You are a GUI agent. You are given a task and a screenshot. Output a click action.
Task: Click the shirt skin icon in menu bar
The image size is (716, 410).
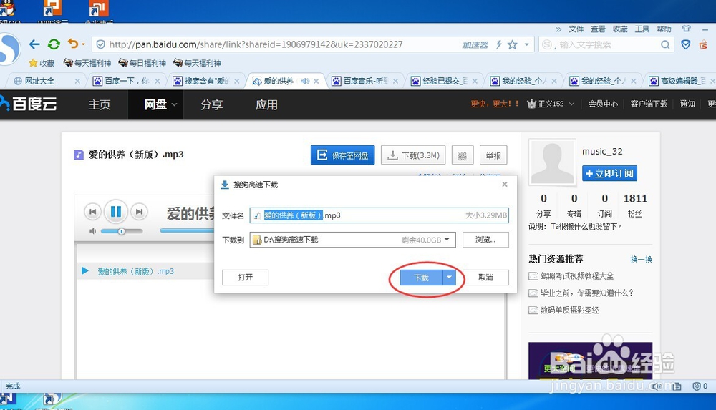pos(686,29)
